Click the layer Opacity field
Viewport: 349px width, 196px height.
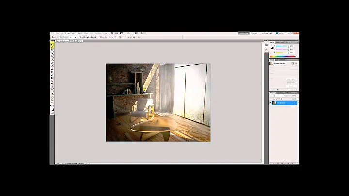pos(294,96)
